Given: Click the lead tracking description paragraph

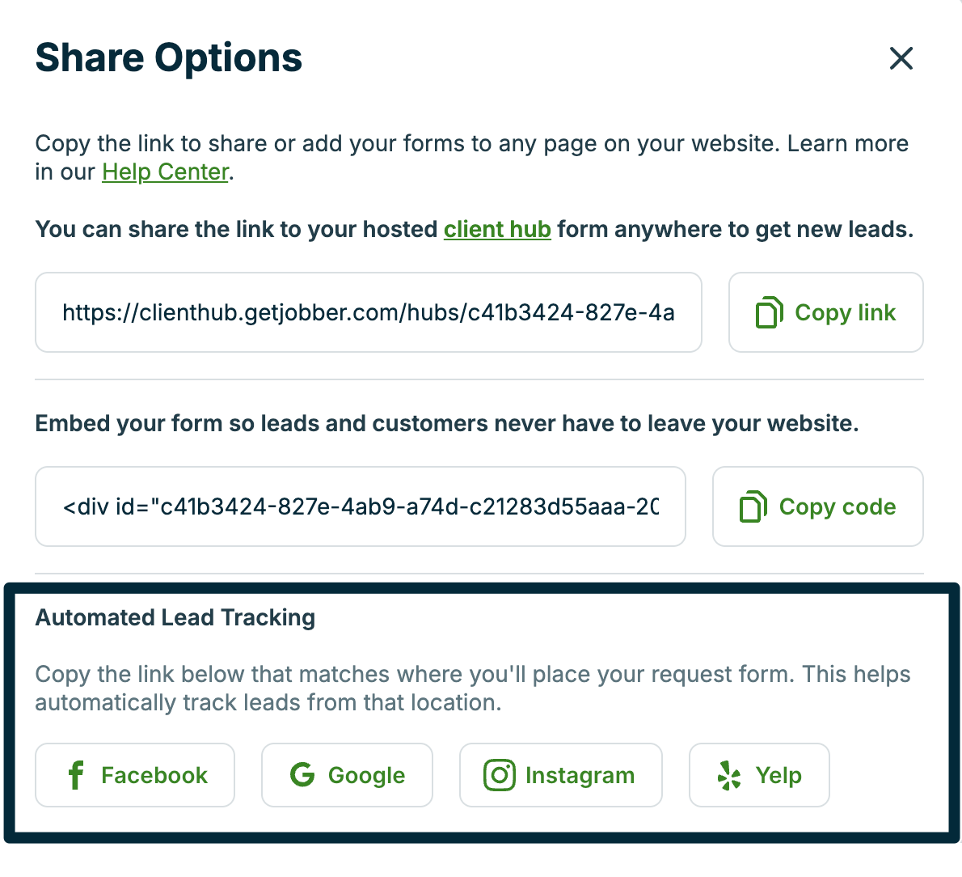Looking at the screenshot, I should pos(472,688).
